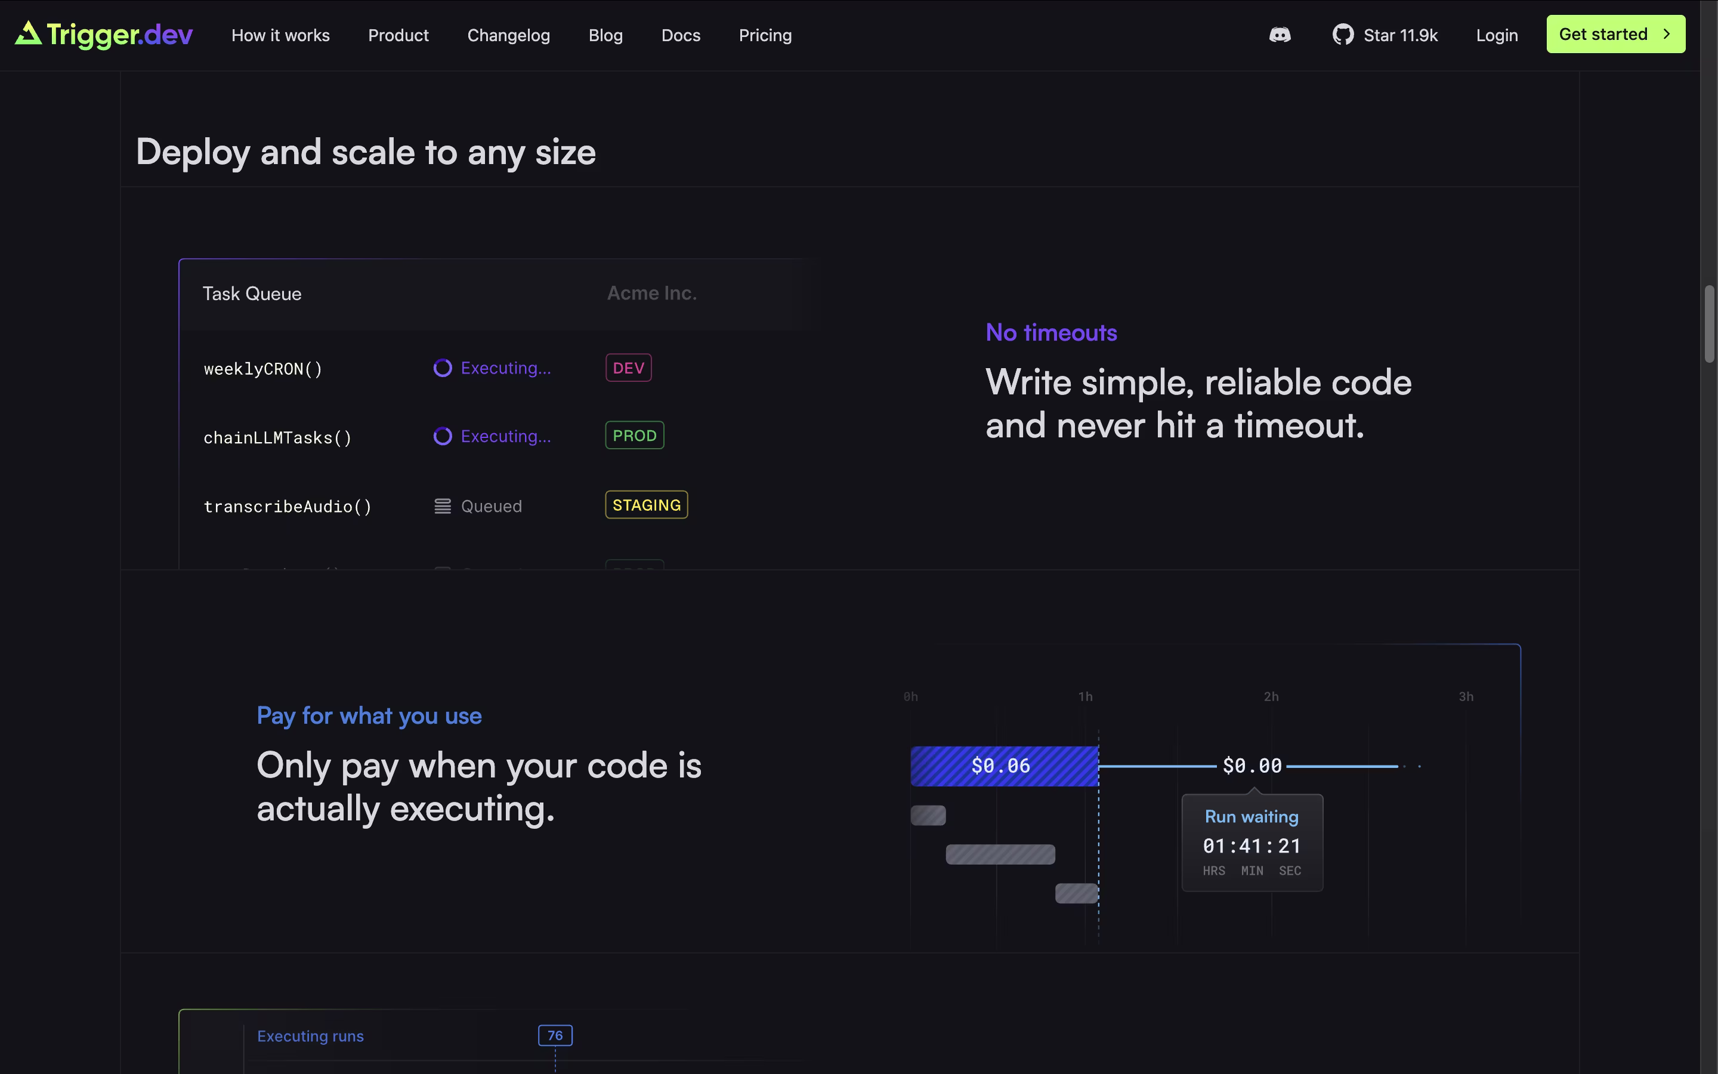Viewport: 1718px width, 1074px height.
Task: Open the Discord icon link
Action: pos(1280,35)
